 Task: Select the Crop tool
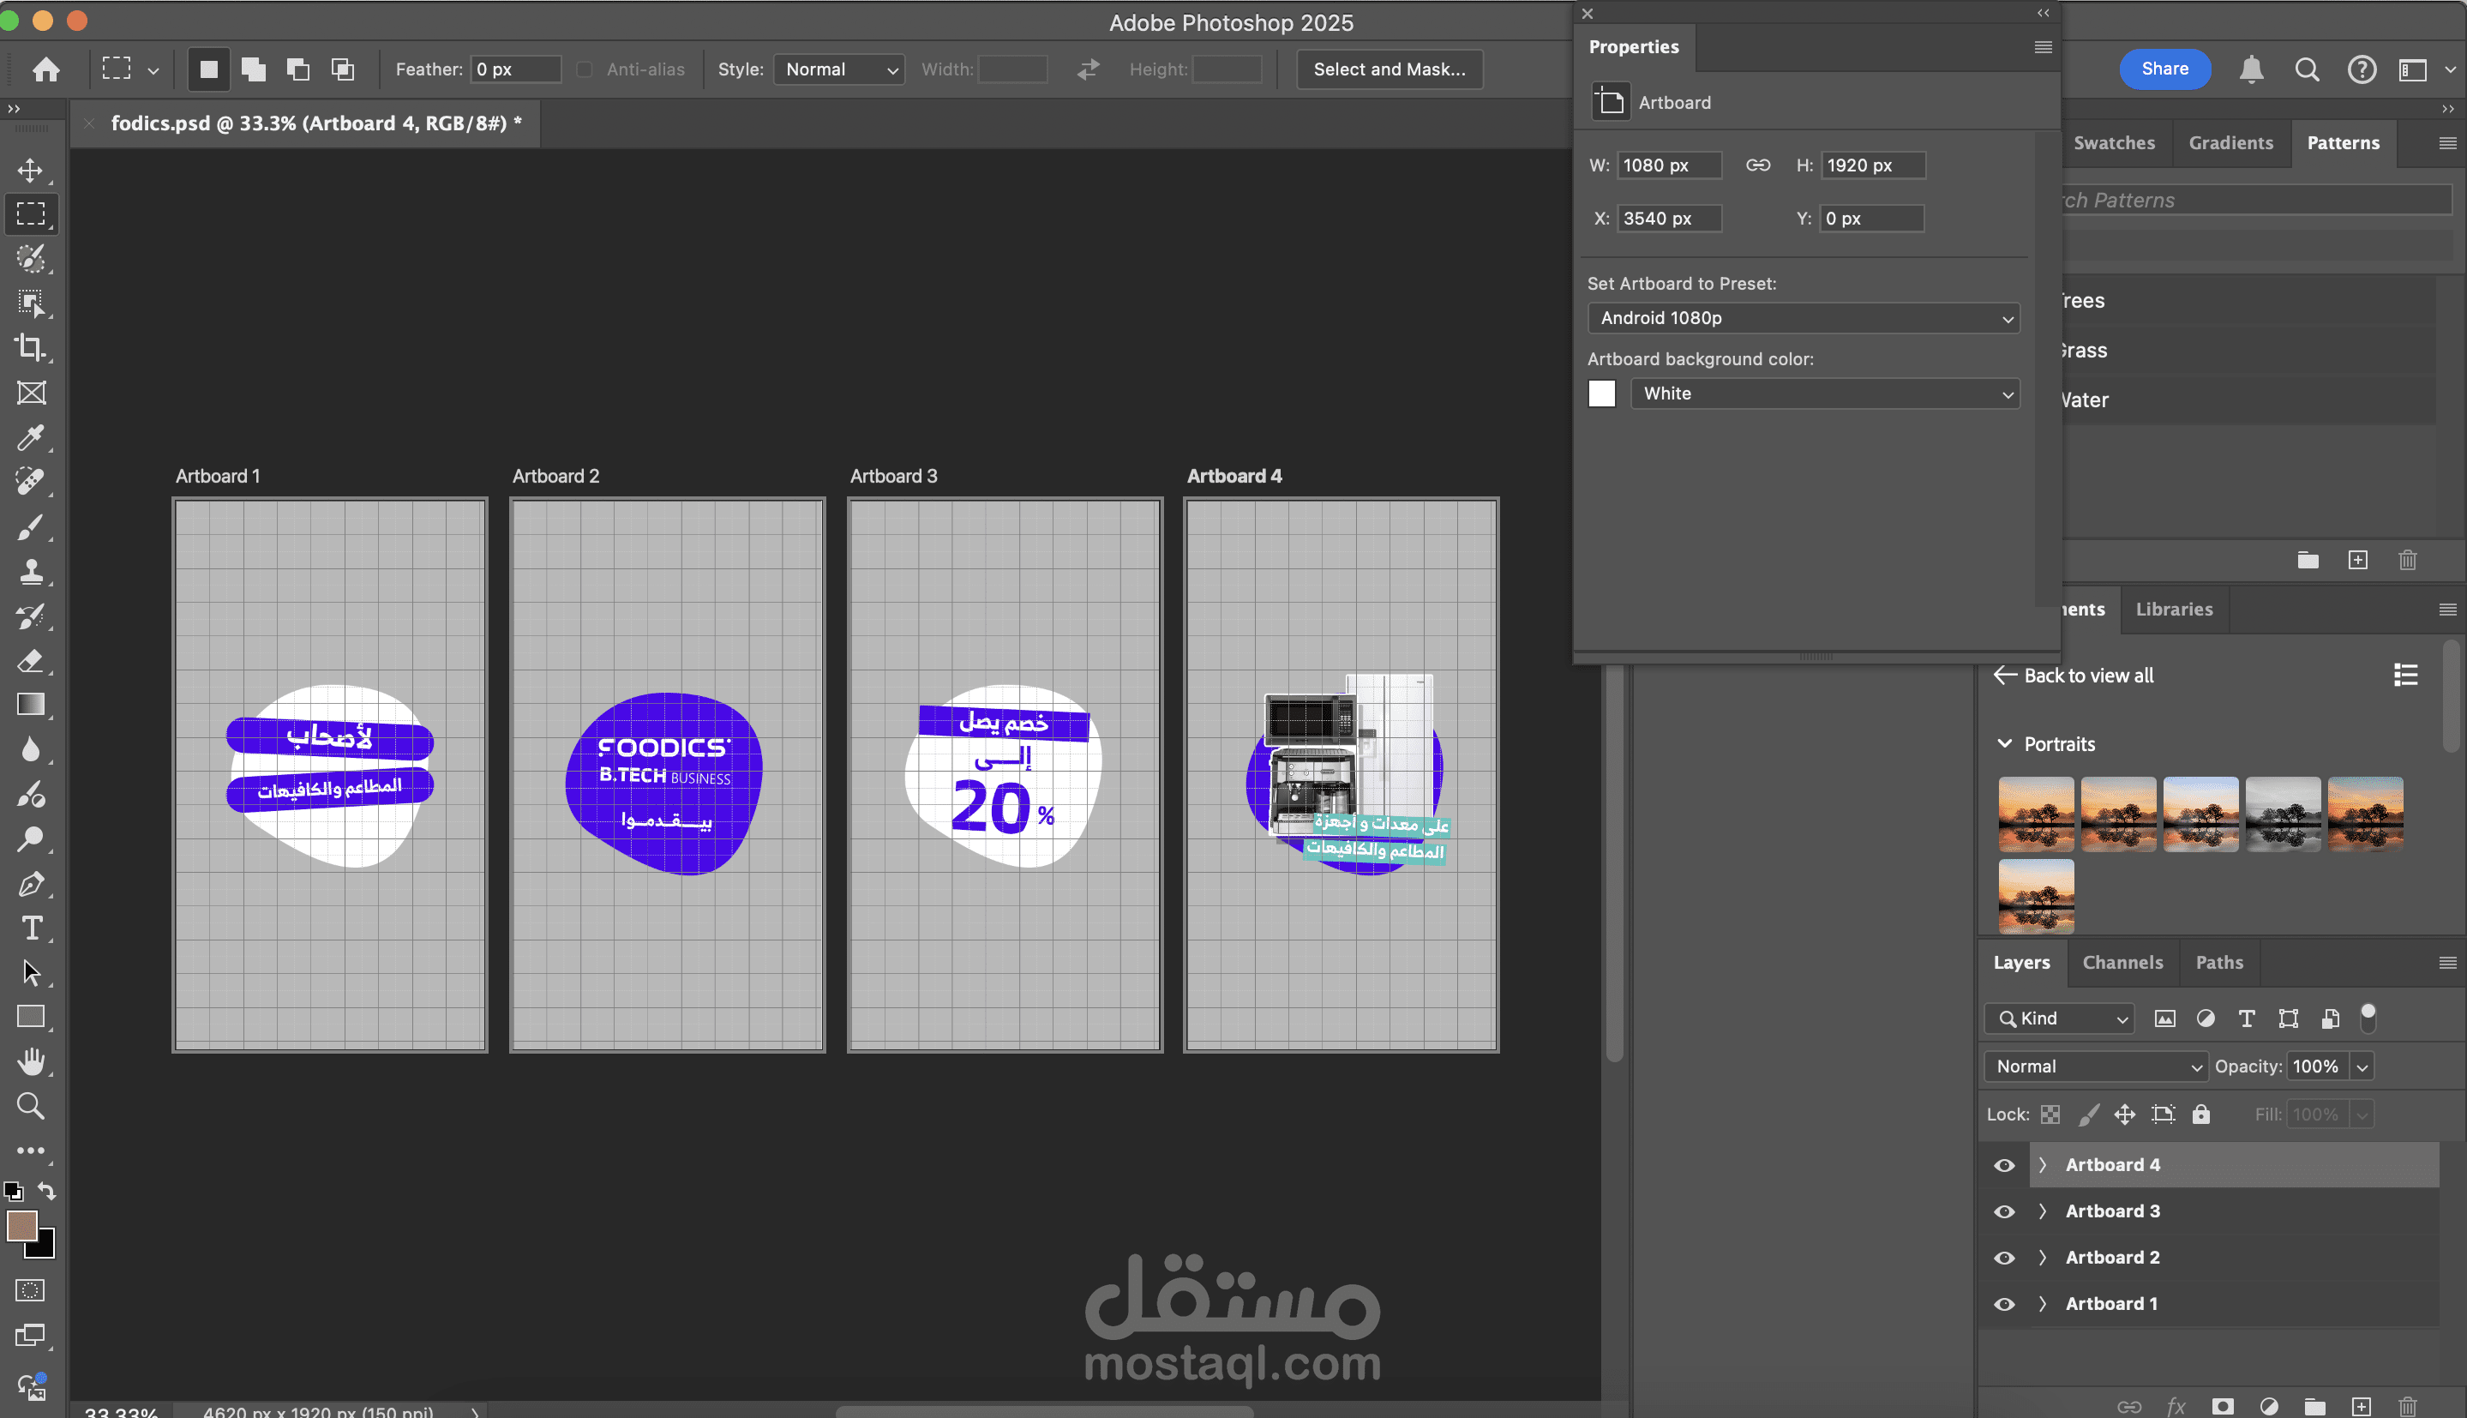(30, 348)
